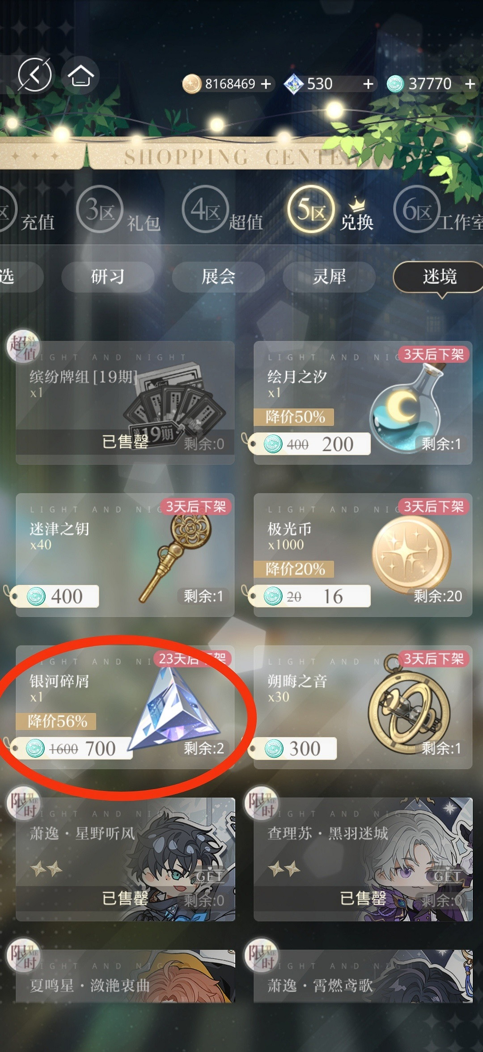
Task: Add teal tokens with plus beside 37770
Action: 470,84
